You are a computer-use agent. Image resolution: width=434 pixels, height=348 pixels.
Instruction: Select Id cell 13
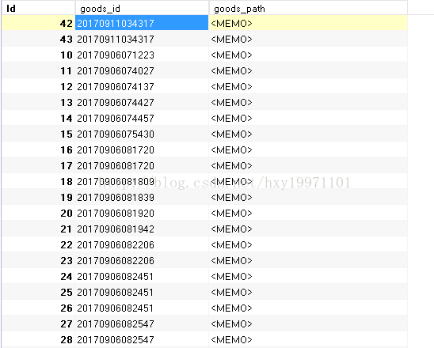39,102
